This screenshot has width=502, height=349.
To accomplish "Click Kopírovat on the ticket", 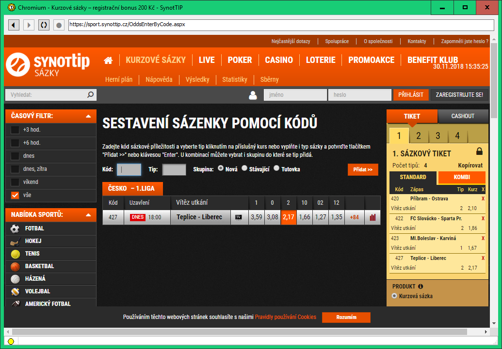I will tap(470, 166).
